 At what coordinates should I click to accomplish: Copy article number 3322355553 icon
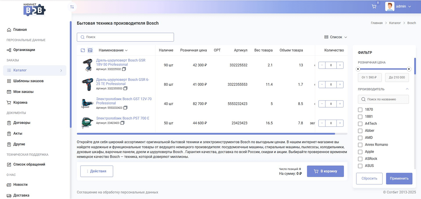[125, 89]
